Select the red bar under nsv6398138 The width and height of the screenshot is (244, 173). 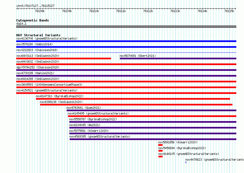(x=136, y=105)
